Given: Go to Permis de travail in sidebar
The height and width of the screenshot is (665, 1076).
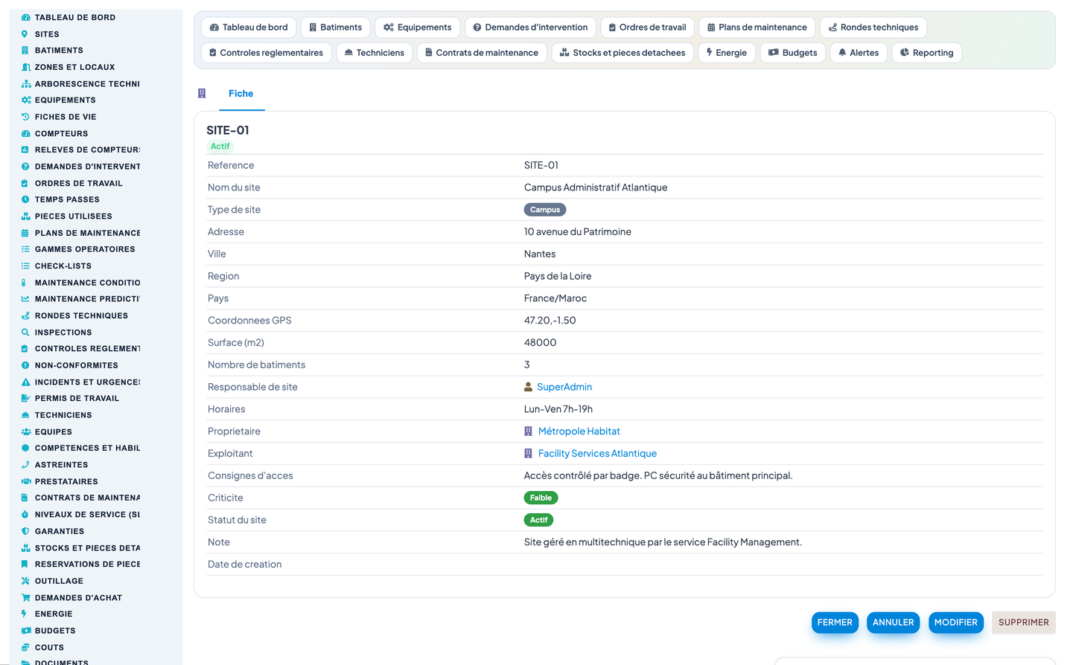Looking at the screenshot, I should 77,399.
